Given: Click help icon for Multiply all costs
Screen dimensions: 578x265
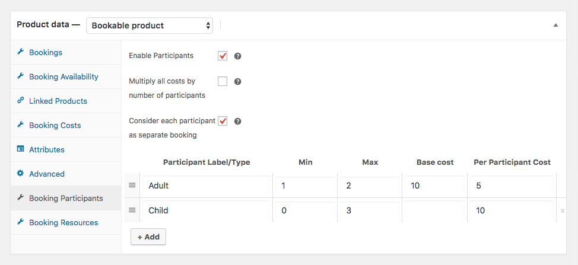Looking at the screenshot, I should click(238, 82).
